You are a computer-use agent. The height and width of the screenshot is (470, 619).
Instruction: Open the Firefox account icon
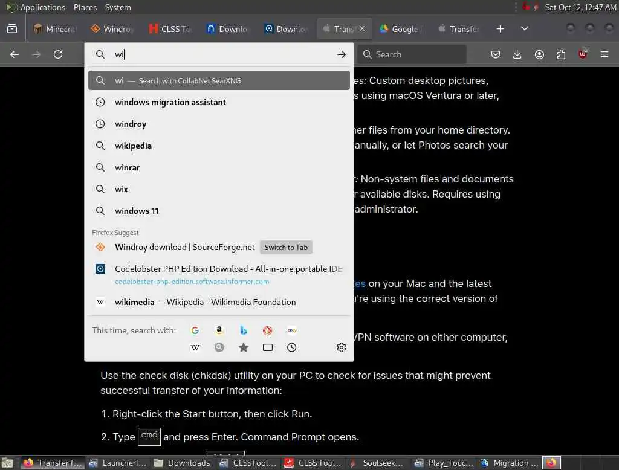tap(539, 54)
